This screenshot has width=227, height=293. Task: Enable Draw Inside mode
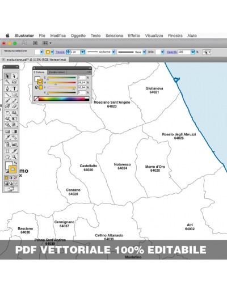coord(15,183)
